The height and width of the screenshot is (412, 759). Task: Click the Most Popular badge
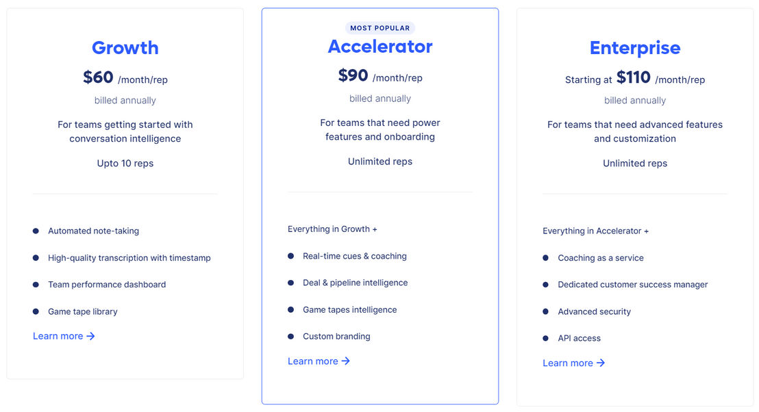(x=380, y=28)
